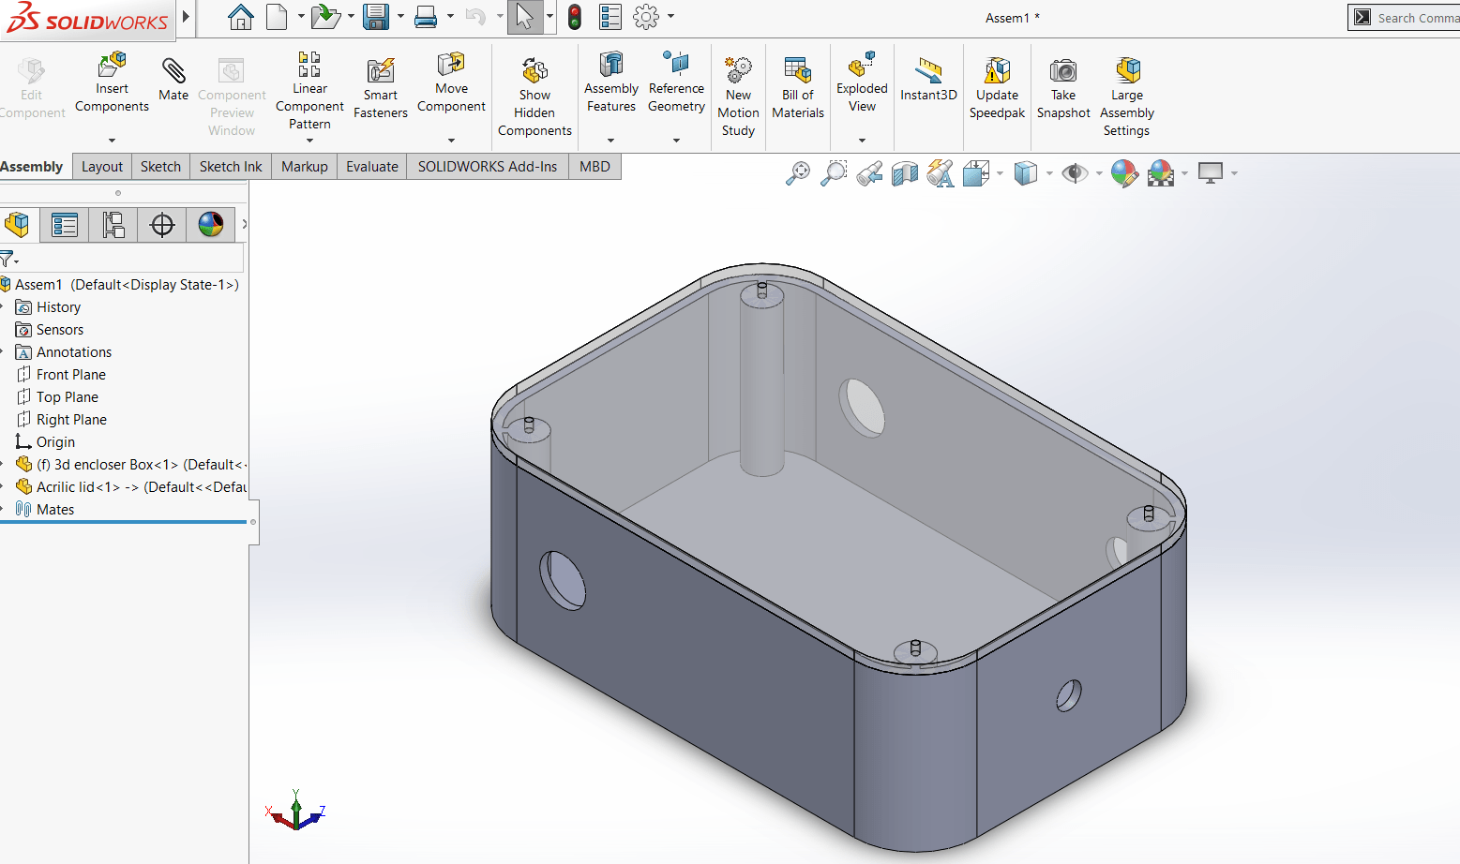Click Edit Appearance color ball

click(x=1124, y=173)
